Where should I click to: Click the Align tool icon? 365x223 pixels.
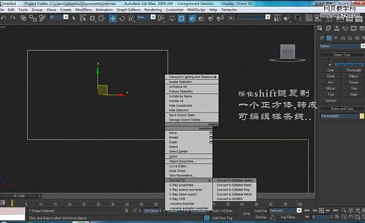pos(287,19)
